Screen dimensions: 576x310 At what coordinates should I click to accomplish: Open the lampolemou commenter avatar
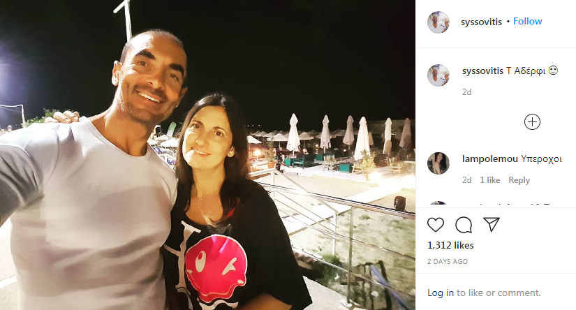[x=438, y=163]
